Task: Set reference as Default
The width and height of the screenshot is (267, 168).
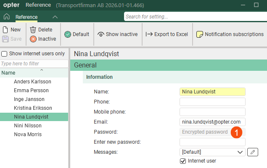Action: 77,34
